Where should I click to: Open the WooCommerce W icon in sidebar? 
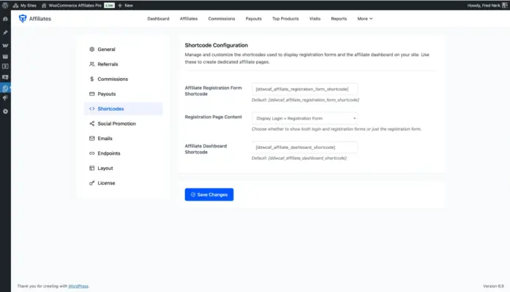(x=5, y=46)
